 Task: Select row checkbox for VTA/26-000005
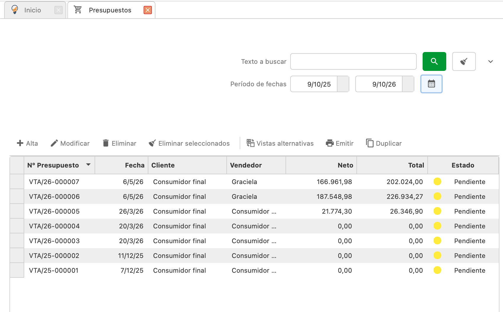tap(17, 211)
